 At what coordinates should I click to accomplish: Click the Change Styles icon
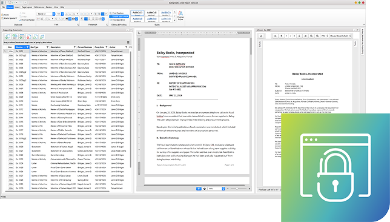pos(180,16)
